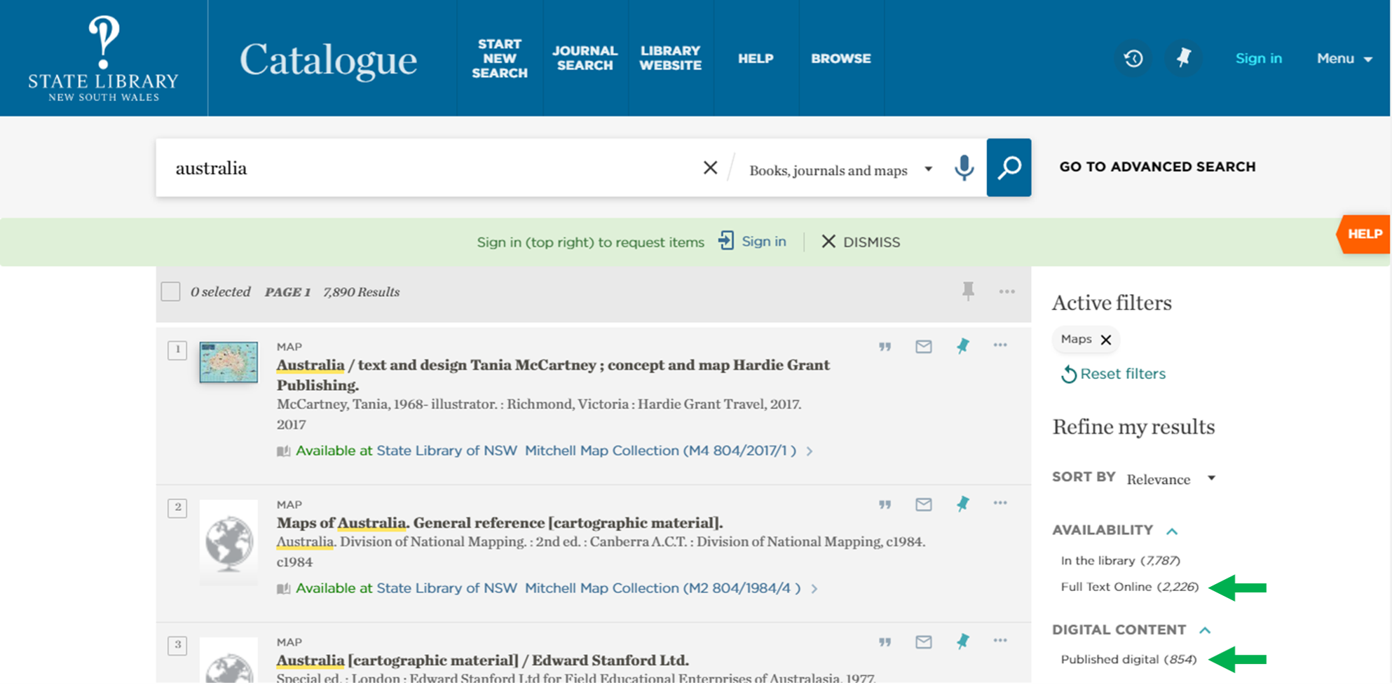Remove the Maps active filter
Viewport: 1392px width, 687px height.
pos(1107,340)
